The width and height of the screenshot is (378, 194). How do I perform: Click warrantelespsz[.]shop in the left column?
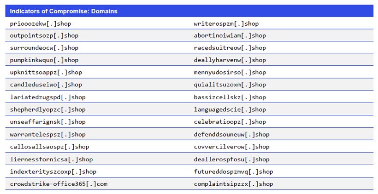tap(48, 134)
